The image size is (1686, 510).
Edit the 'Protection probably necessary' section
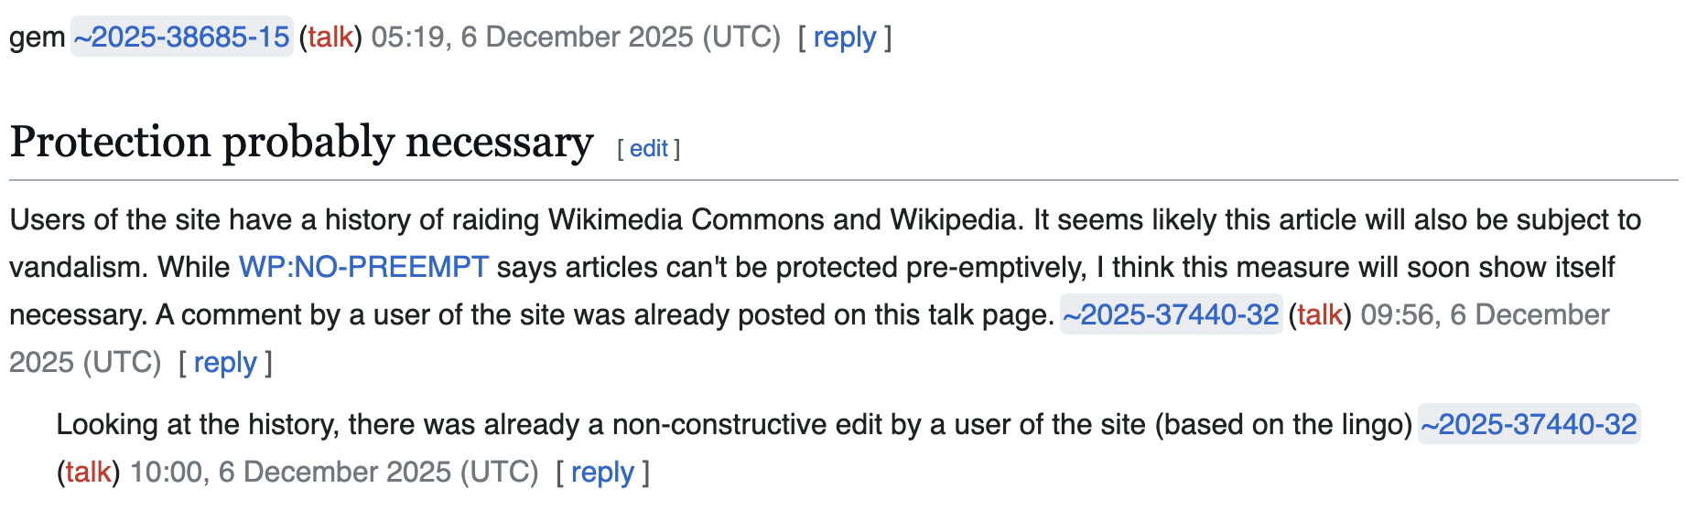(648, 149)
